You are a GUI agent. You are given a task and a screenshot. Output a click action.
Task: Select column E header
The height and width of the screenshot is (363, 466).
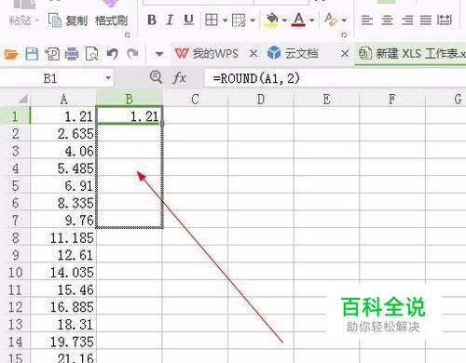pos(326,100)
